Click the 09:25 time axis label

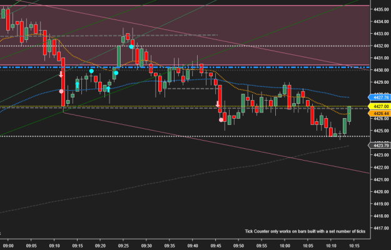[x=123, y=246]
